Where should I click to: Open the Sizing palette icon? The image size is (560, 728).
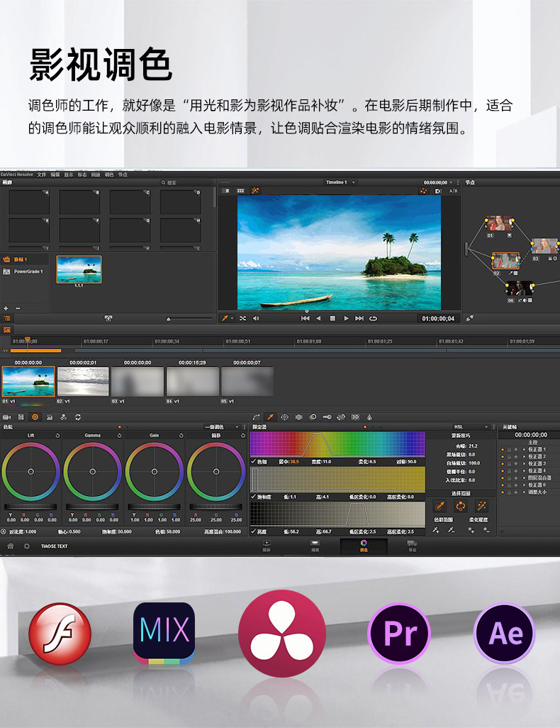(341, 417)
